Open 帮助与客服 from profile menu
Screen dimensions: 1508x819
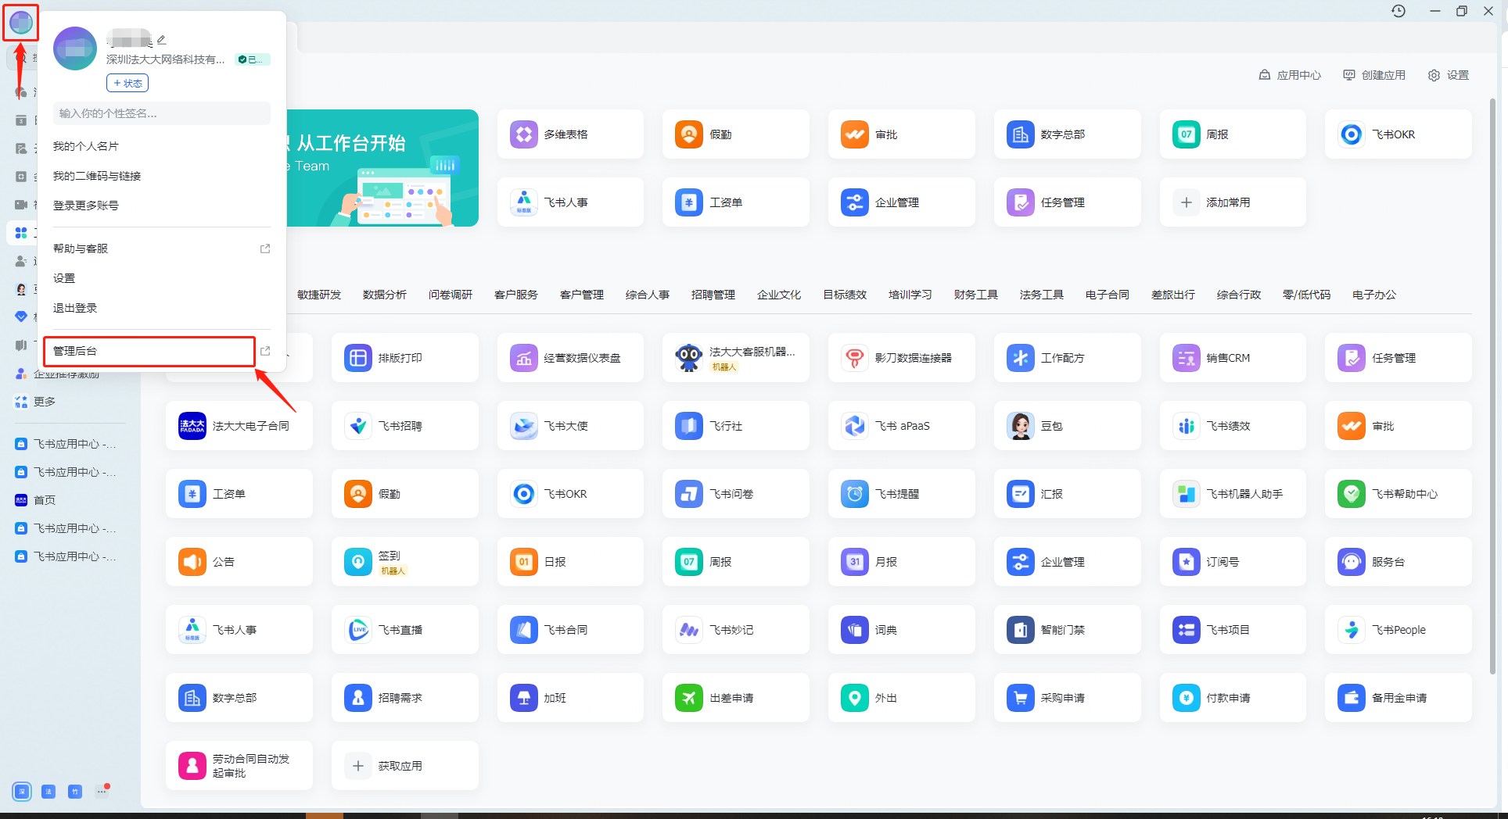pos(161,249)
